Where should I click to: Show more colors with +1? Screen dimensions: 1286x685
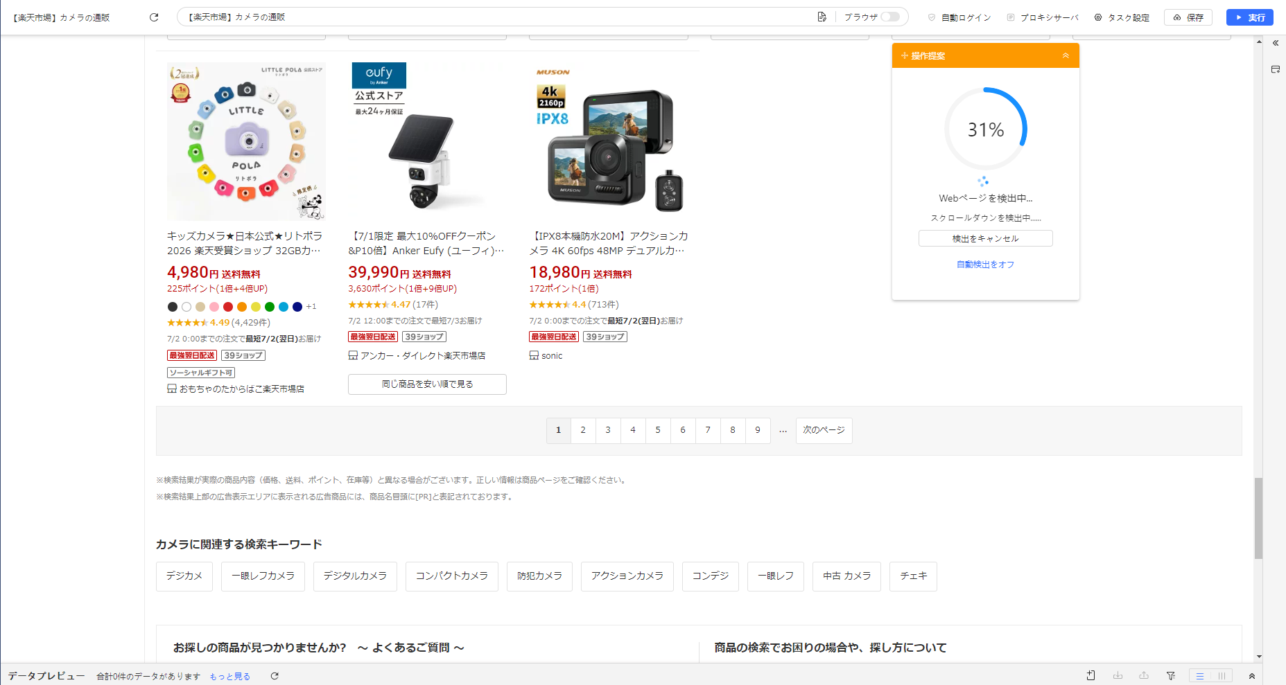point(311,307)
